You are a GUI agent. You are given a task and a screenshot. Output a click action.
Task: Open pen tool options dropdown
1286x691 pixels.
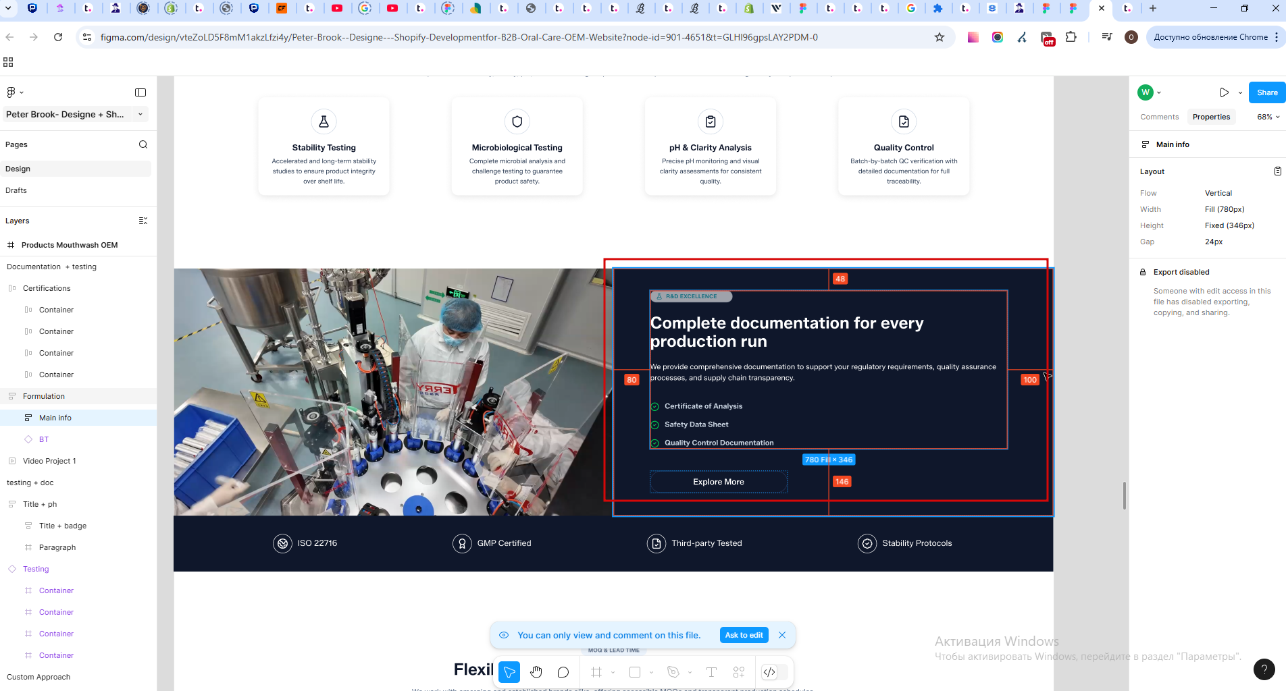point(690,673)
